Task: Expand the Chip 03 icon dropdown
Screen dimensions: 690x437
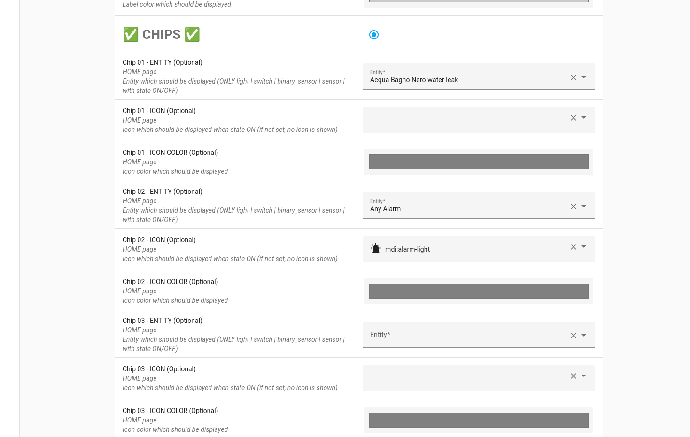Action: [584, 376]
